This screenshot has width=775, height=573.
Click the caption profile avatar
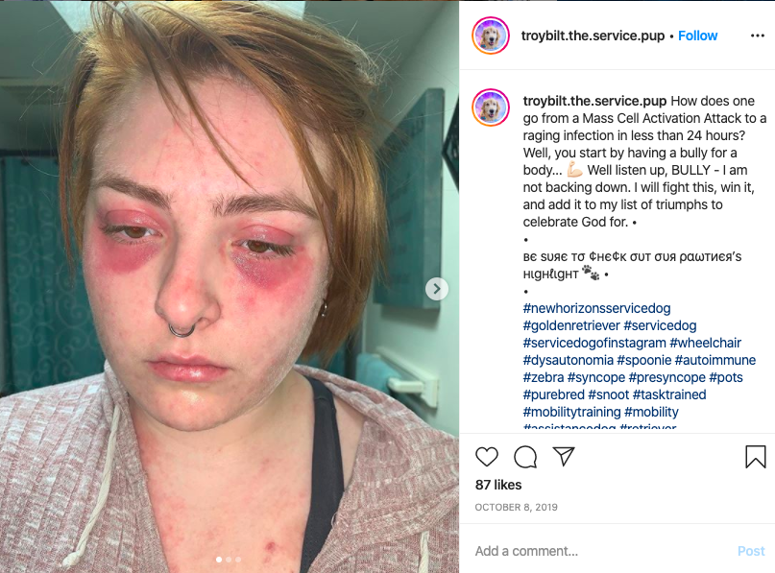coord(491,107)
